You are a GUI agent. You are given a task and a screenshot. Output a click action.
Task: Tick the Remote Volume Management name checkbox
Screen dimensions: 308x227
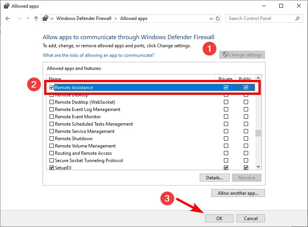coord(52,146)
